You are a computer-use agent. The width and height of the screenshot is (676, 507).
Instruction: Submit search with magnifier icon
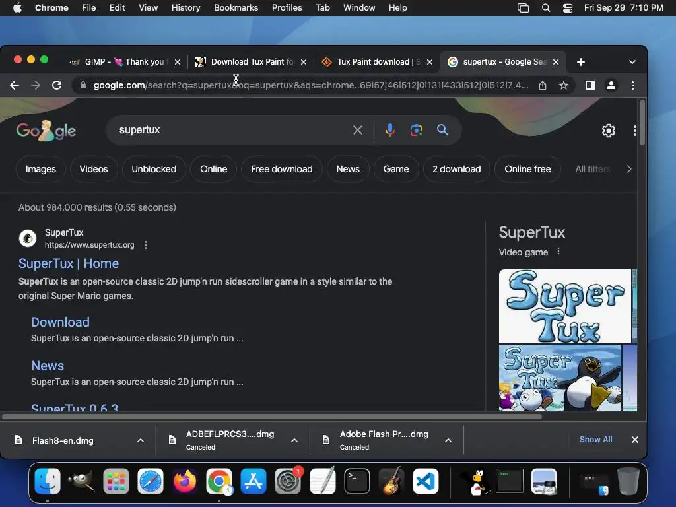tap(442, 130)
